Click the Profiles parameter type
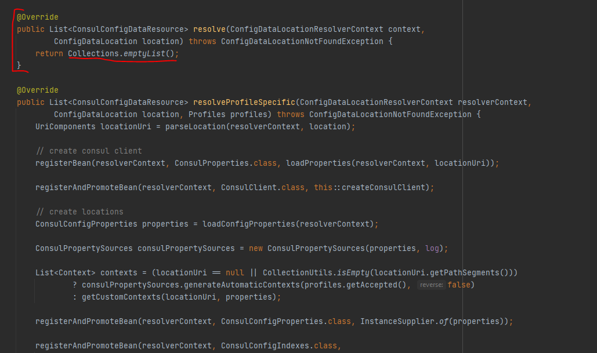This screenshot has height=353, width=597. coord(207,115)
